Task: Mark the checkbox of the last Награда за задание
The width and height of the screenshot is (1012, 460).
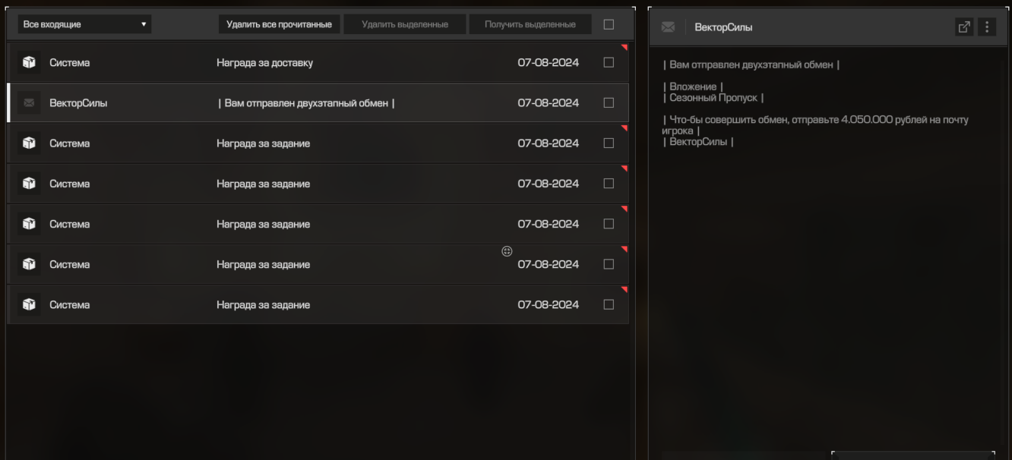Action: [609, 304]
